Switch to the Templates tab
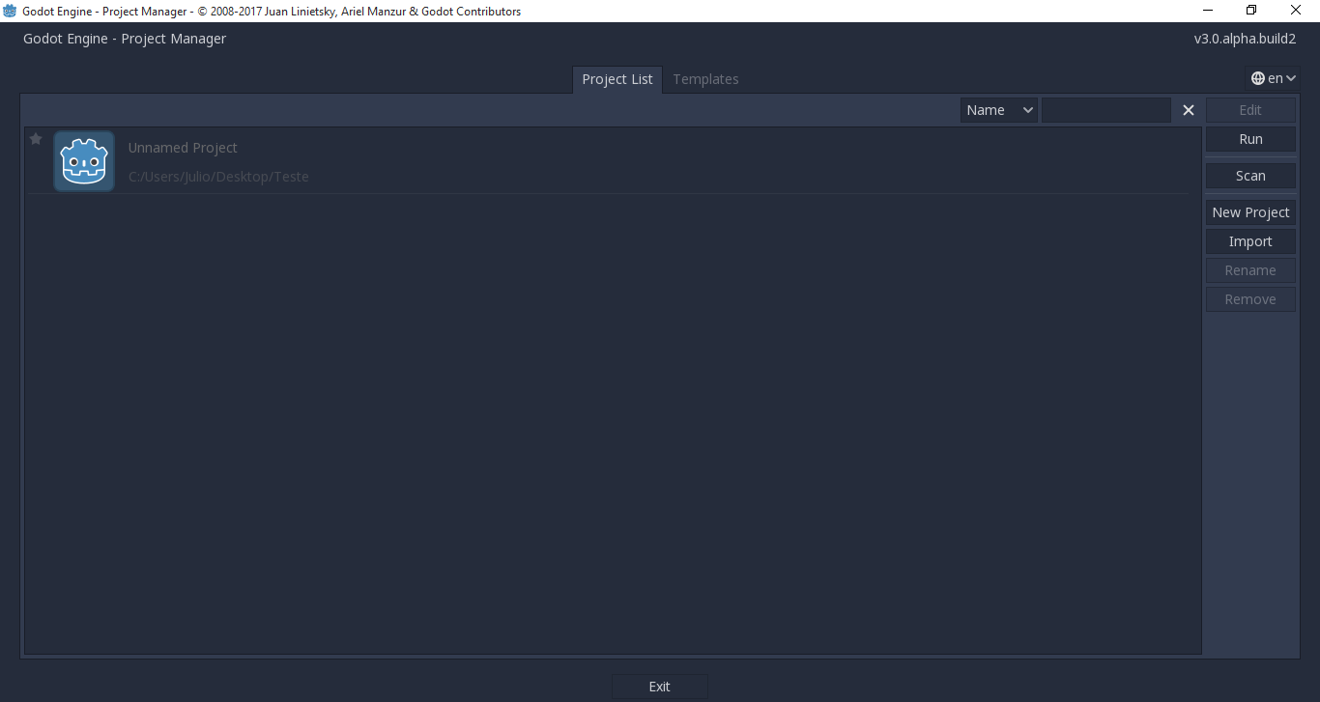This screenshot has width=1320, height=702. [x=705, y=79]
